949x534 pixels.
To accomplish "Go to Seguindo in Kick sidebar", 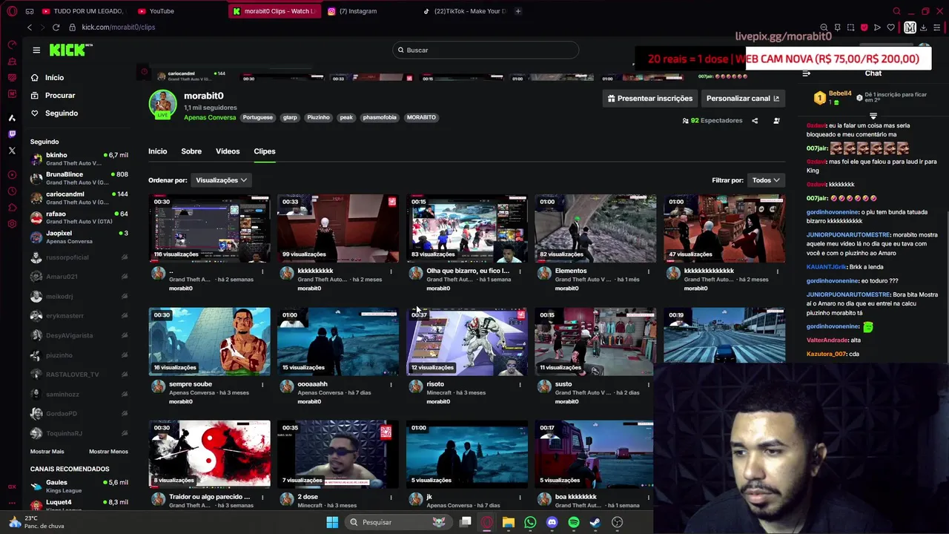I will (x=54, y=113).
